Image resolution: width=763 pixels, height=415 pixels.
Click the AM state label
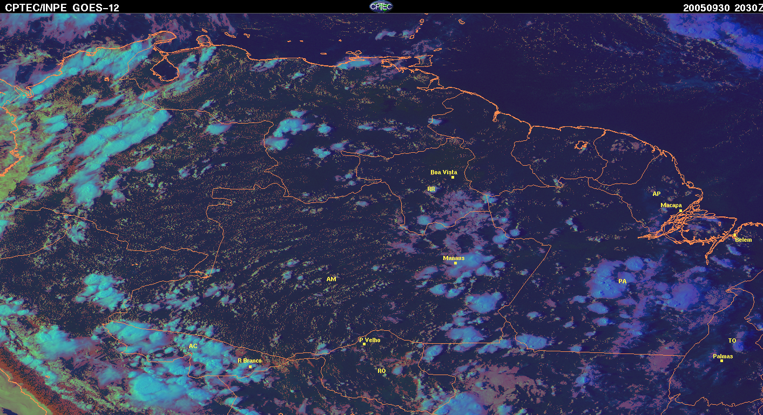[332, 279]
